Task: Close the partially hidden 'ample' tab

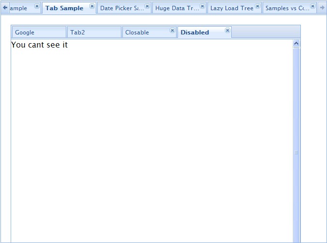Action: coord(37,6)
